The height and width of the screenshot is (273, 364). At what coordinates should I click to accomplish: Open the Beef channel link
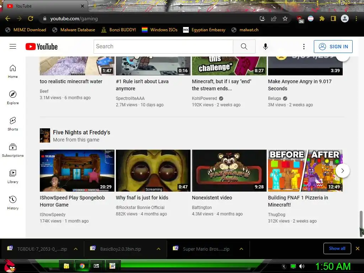coord(44,91)
